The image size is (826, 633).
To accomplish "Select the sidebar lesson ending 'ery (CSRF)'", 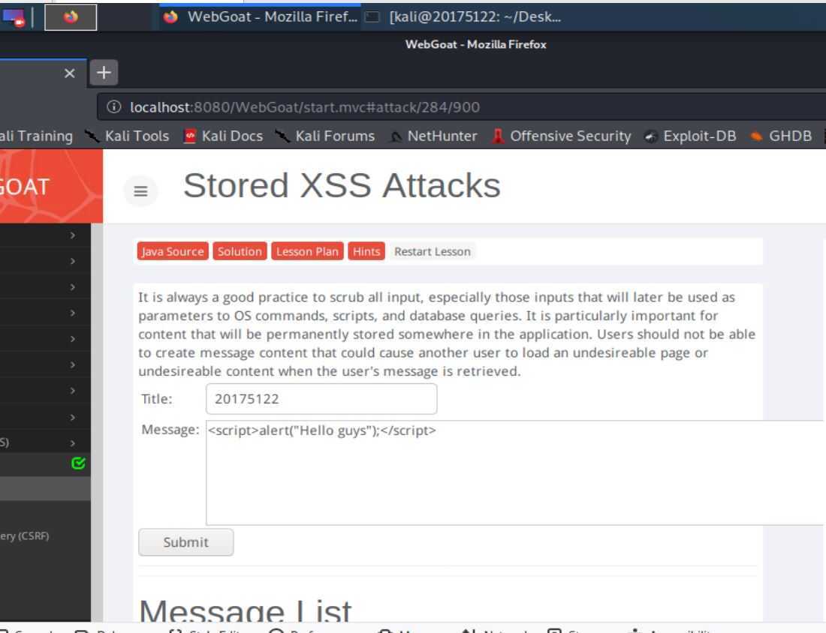I will 24,535.
